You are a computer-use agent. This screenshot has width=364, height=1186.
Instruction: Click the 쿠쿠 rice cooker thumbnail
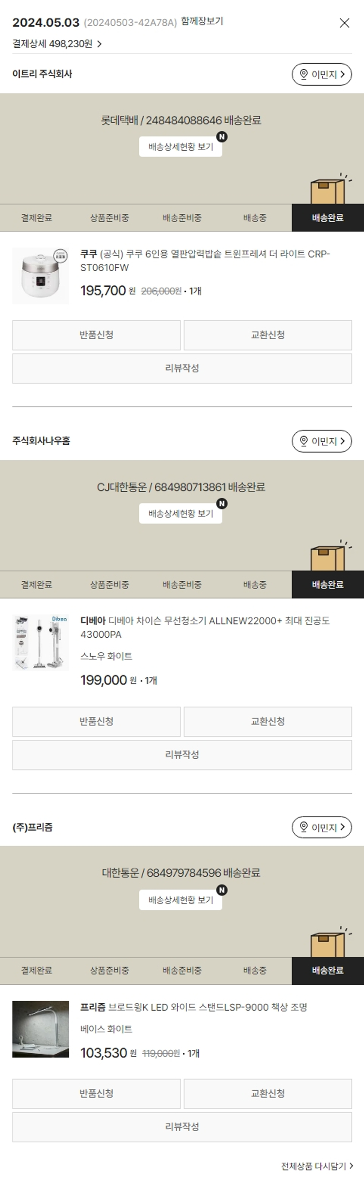click(x=41, y=276)
